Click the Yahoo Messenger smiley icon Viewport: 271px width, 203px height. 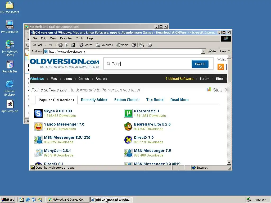38,127
